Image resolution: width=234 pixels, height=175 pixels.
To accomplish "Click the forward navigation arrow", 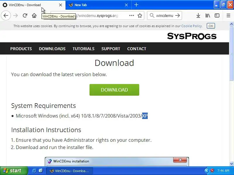I will 16,15.
